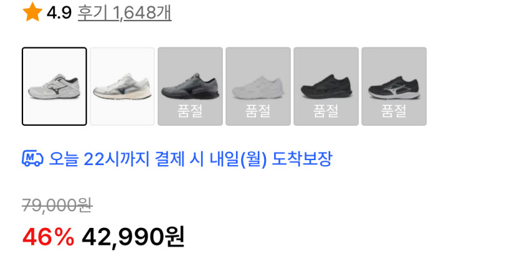Select the sold-out all-white sneaker option
This screenshot has width=530, height=261.
[x=258, y=87]
